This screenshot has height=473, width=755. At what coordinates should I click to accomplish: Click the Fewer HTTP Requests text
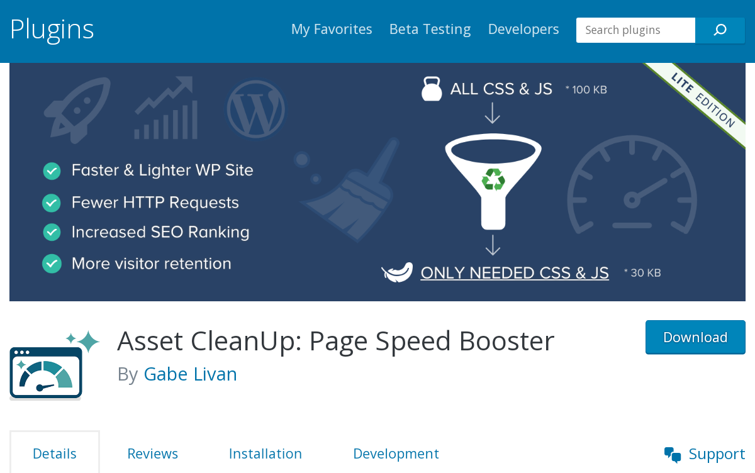[x=155, y=203]
